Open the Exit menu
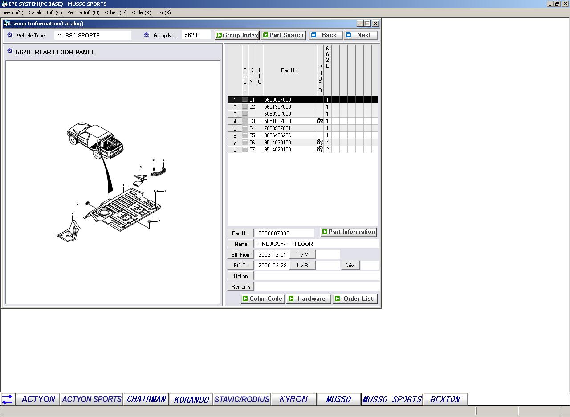Viewport: 570px width, 417px height. [x=163, y=12]
